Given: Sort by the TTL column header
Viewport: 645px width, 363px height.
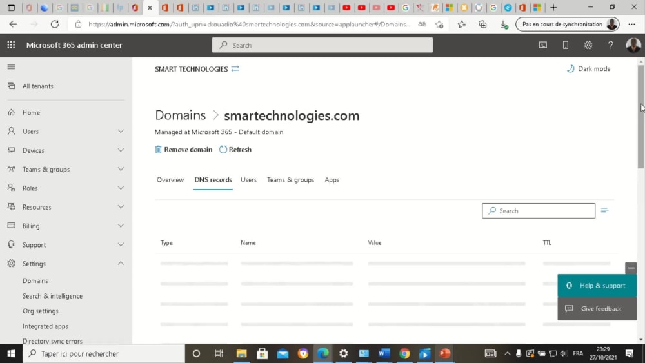Looking at the screenshot, I should [x=547, y=243].
